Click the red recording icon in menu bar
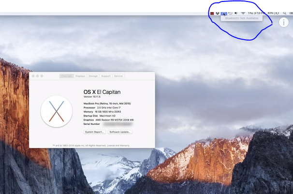The width and height of the screenshot is (293, 194). pos(212,13)
